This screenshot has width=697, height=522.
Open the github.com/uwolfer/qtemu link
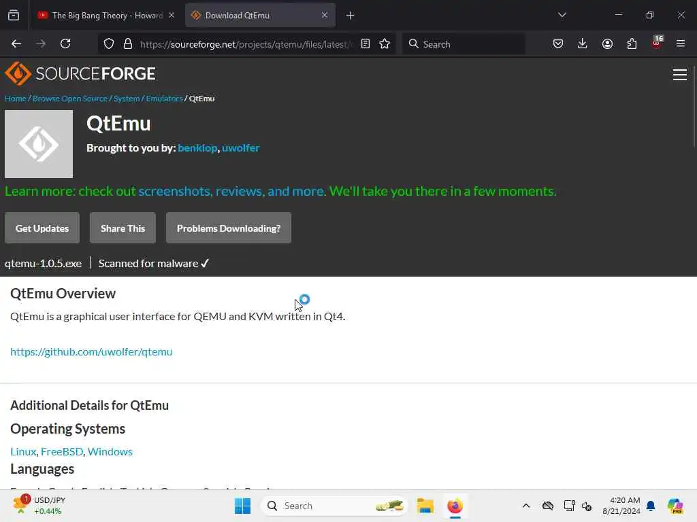point(91,351)
